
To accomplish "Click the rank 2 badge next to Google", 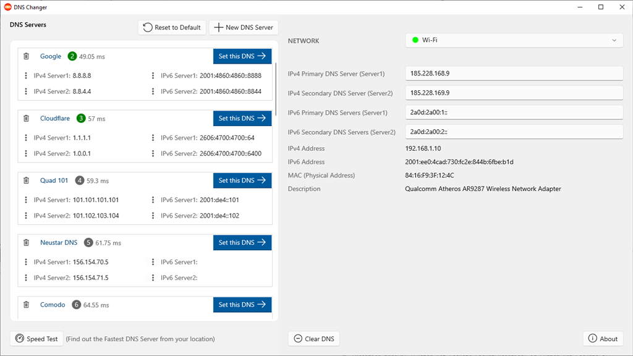I will (x=72, y=56).
